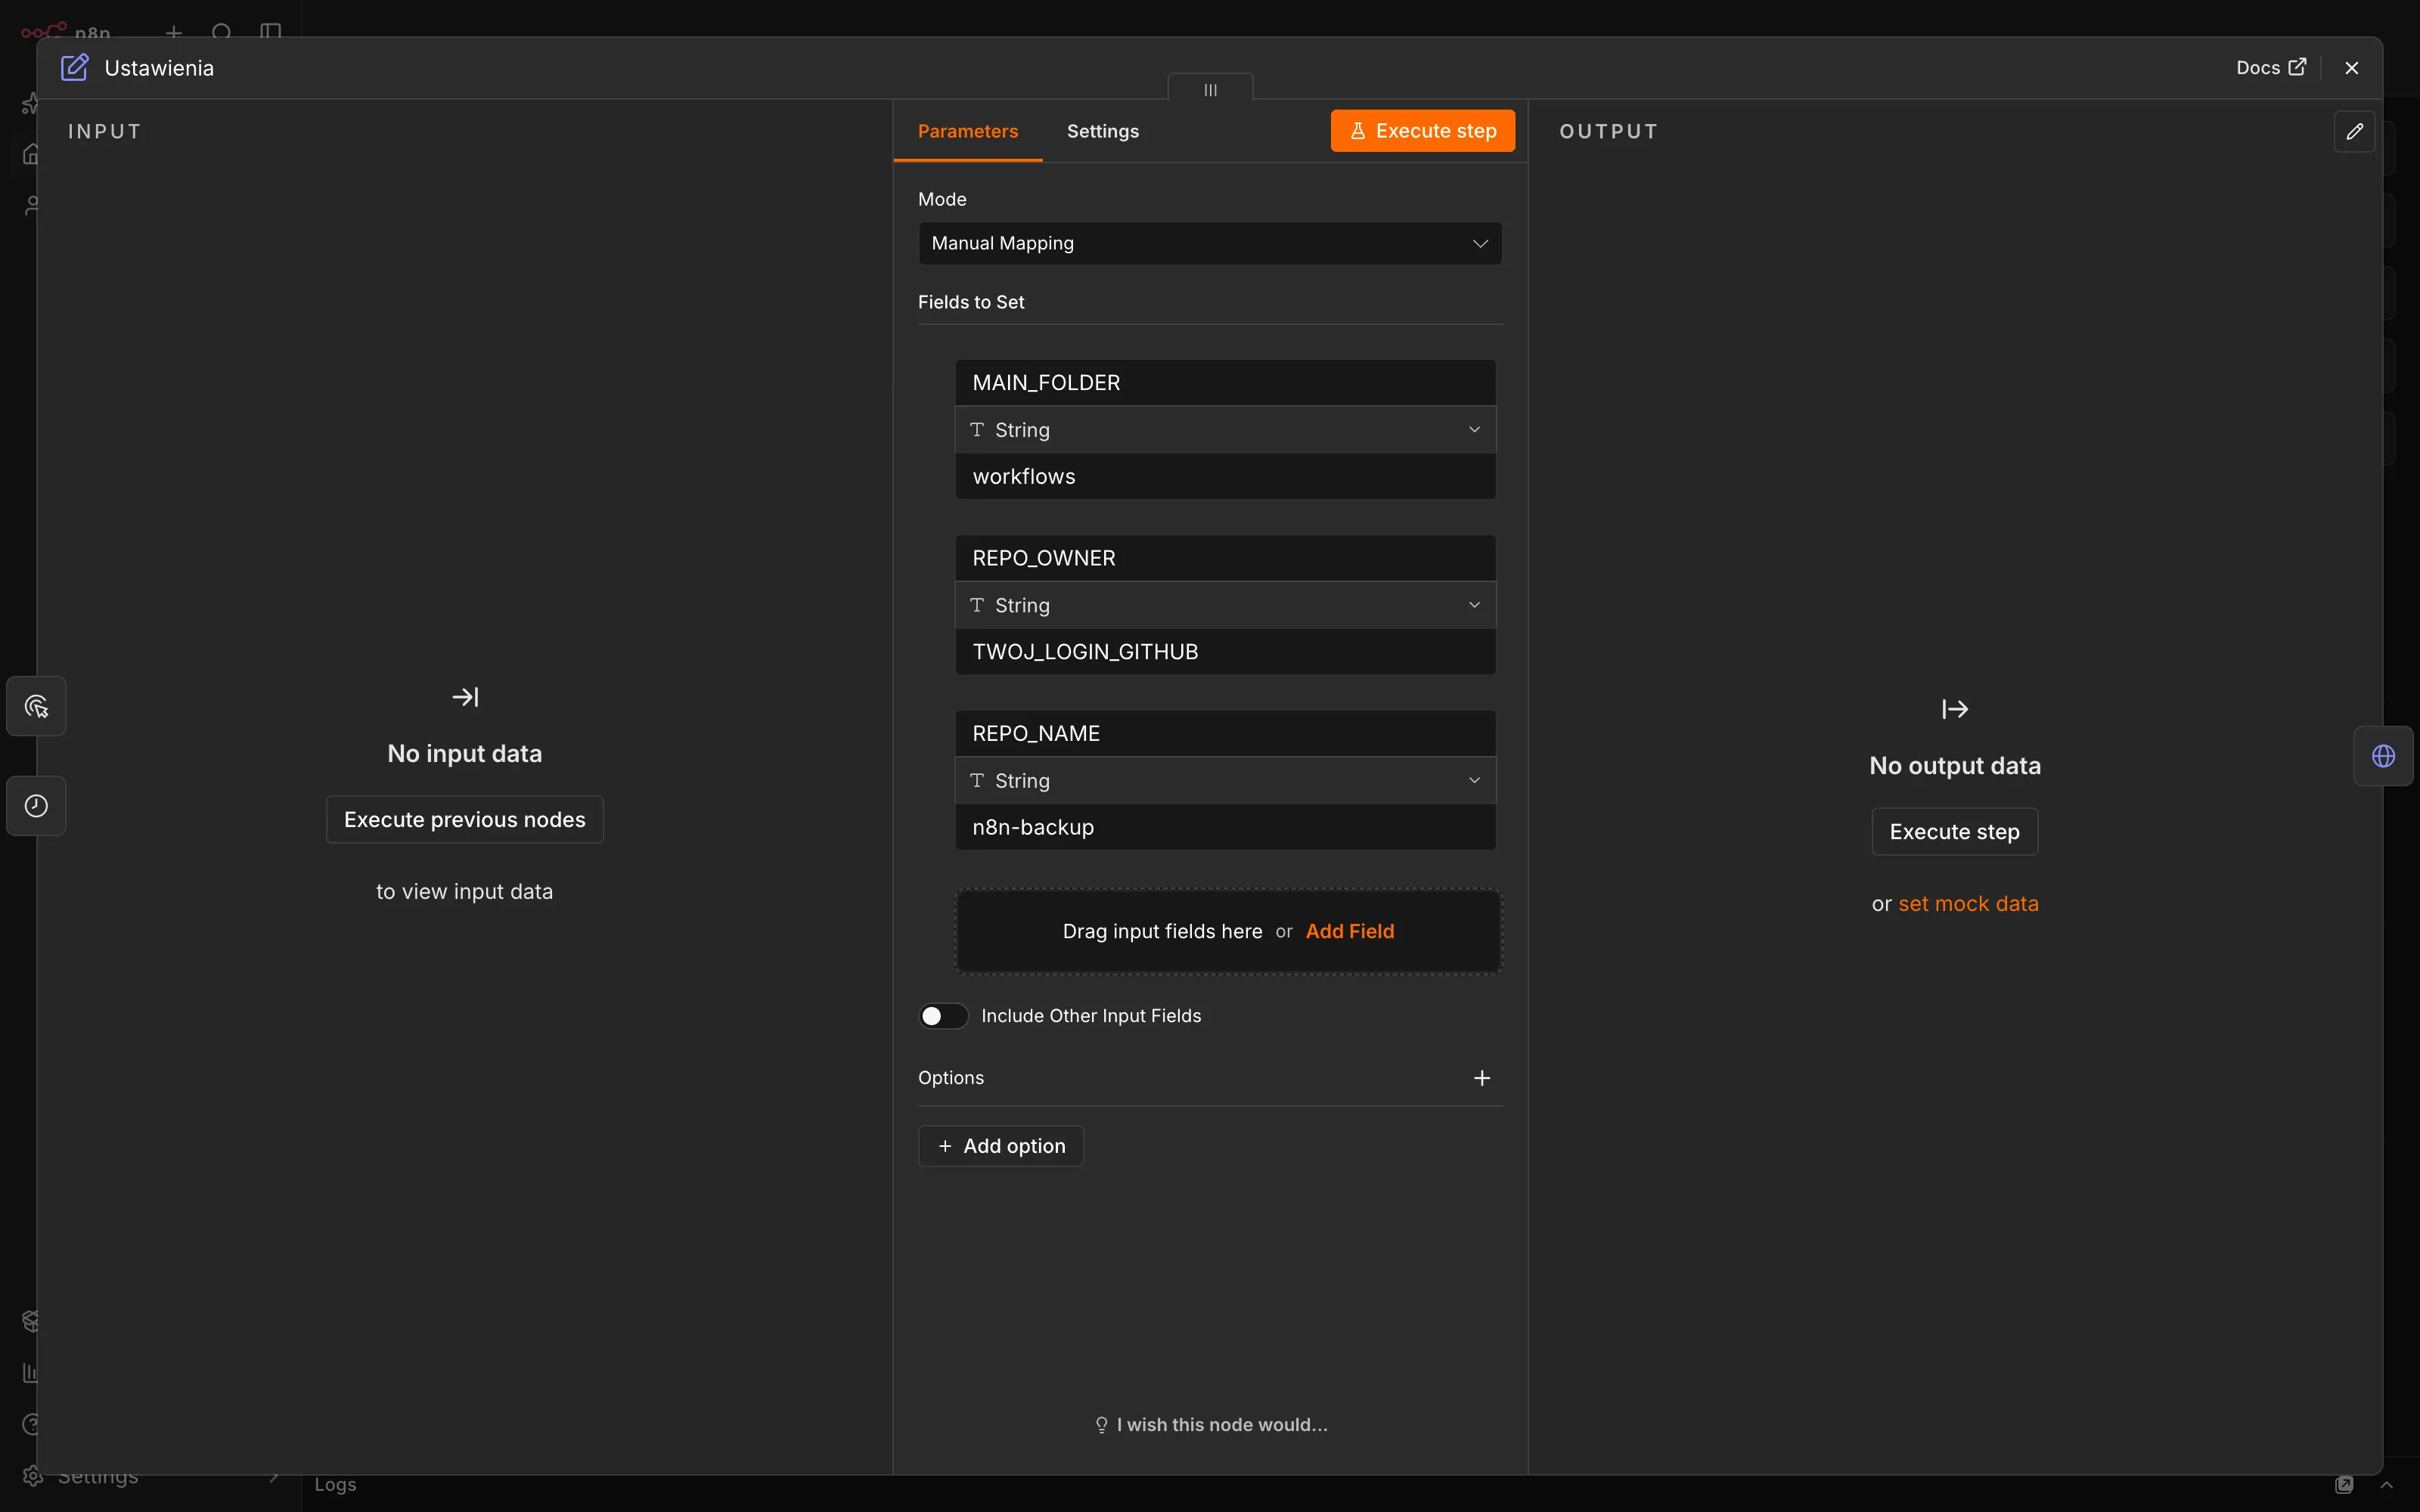
Task: Expand the Logs panel chevron
Action: 2386,1484
